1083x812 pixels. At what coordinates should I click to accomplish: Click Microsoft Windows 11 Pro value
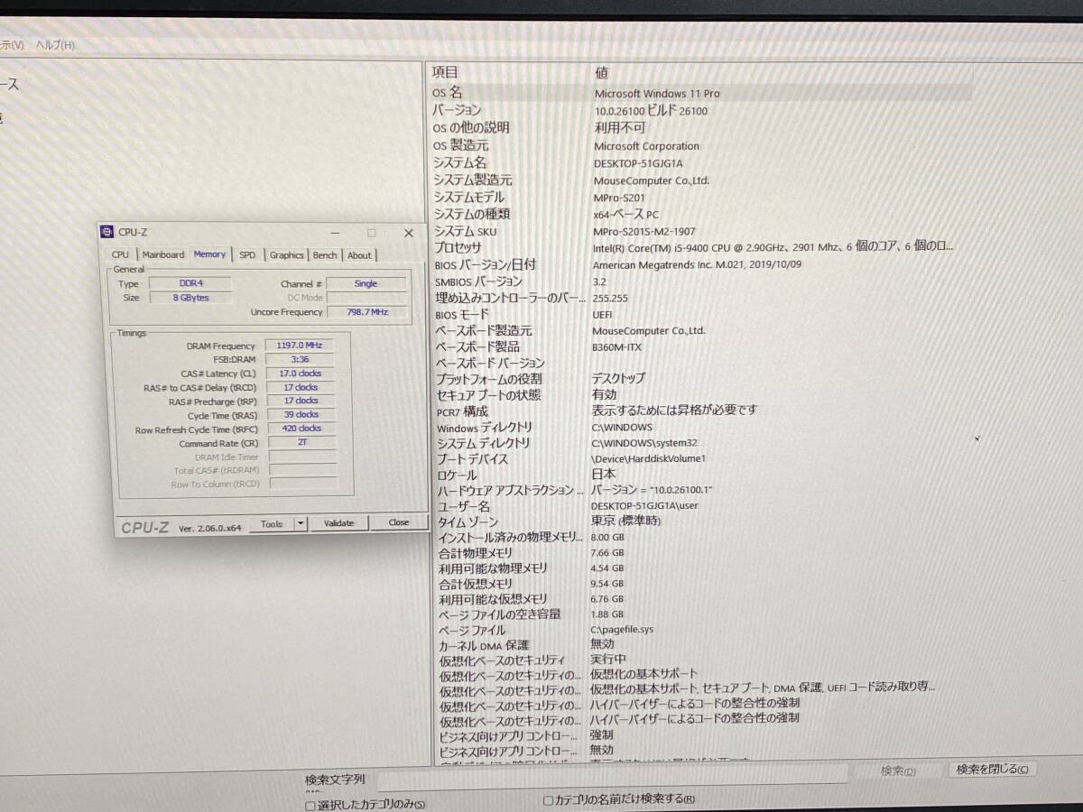point(657,93)
